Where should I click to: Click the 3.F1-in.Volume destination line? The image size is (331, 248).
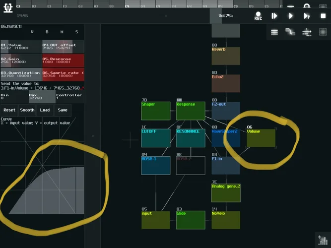(x=42, y=88)
